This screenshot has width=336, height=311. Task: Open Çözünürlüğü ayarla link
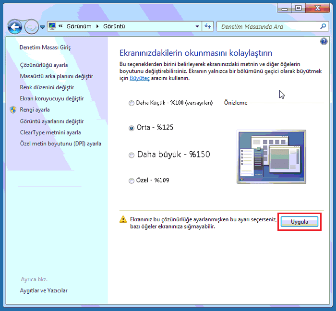click(x=44, y=65)
